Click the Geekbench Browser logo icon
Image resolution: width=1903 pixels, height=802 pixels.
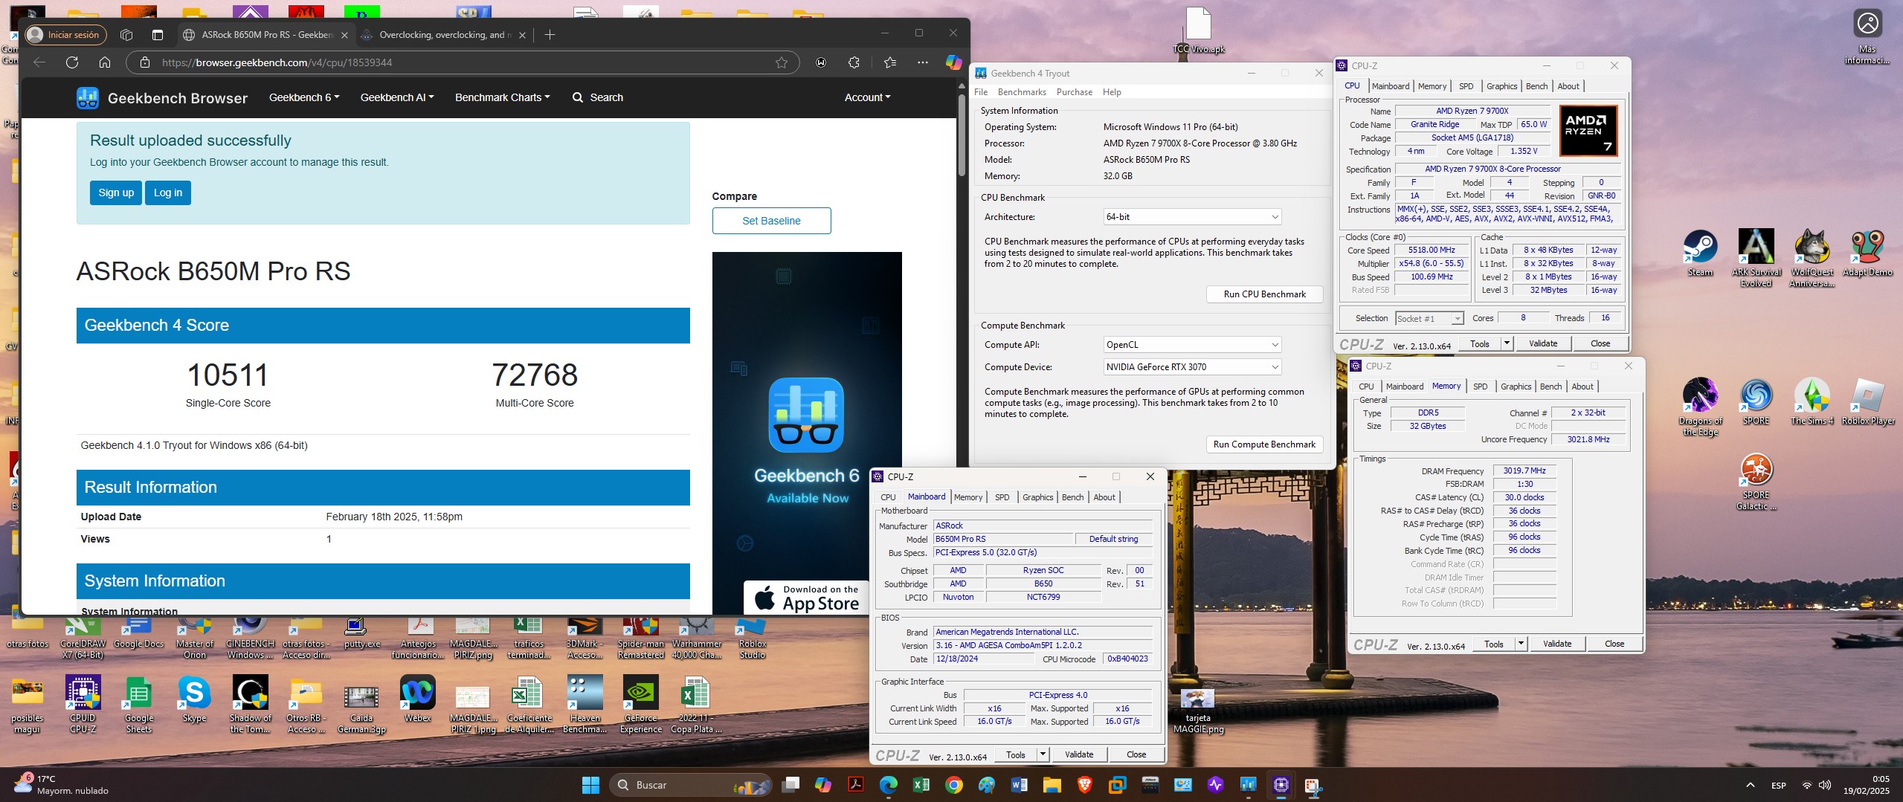87,97
